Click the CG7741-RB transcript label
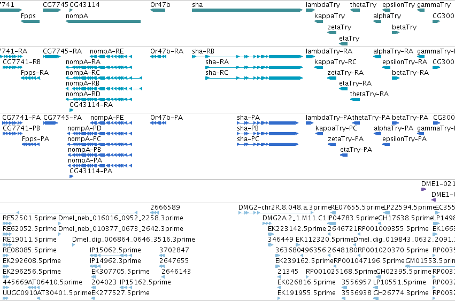Image resolution: width=455 pixels, height=301 pixels. click(22, 62)
